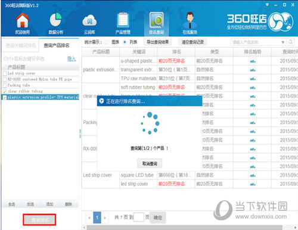Focus the product name search input field
The height and width of the screenshot is (230, 298).
click(256, 42)
